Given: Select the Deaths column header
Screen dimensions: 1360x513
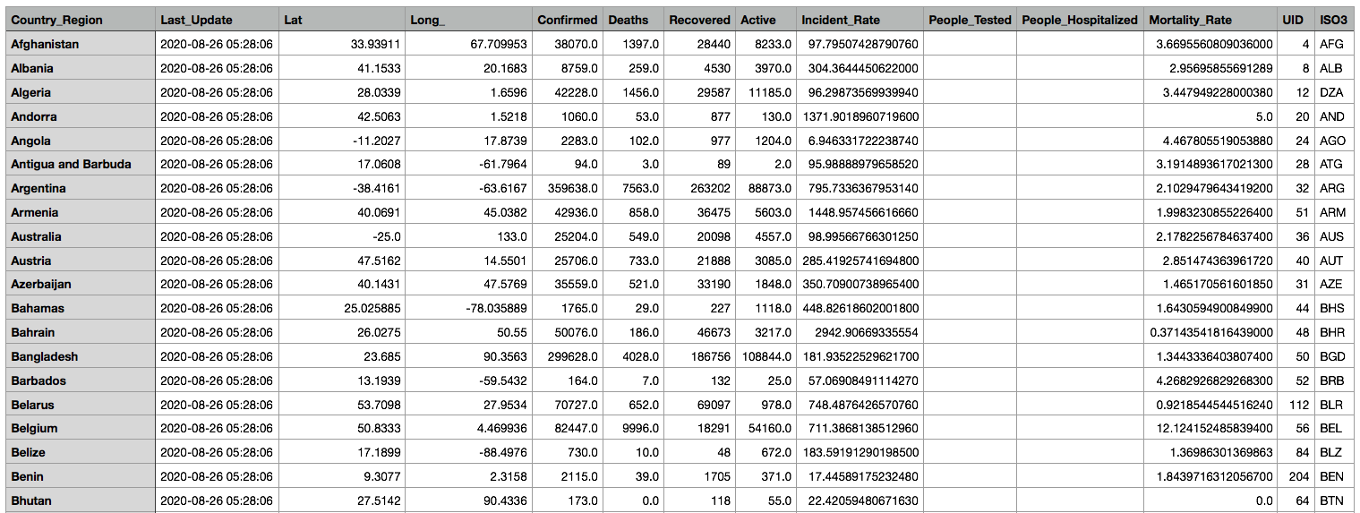Looking at the screenshot, I should (629, 20).
